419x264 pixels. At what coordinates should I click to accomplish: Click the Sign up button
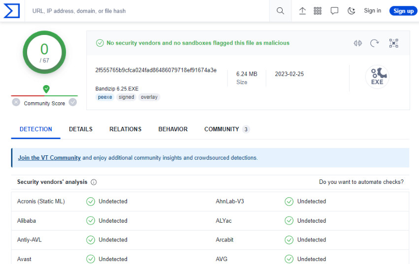404,11
